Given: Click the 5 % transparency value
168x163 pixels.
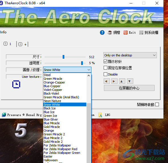Looking at the screenshot, I should pos(92,63).
